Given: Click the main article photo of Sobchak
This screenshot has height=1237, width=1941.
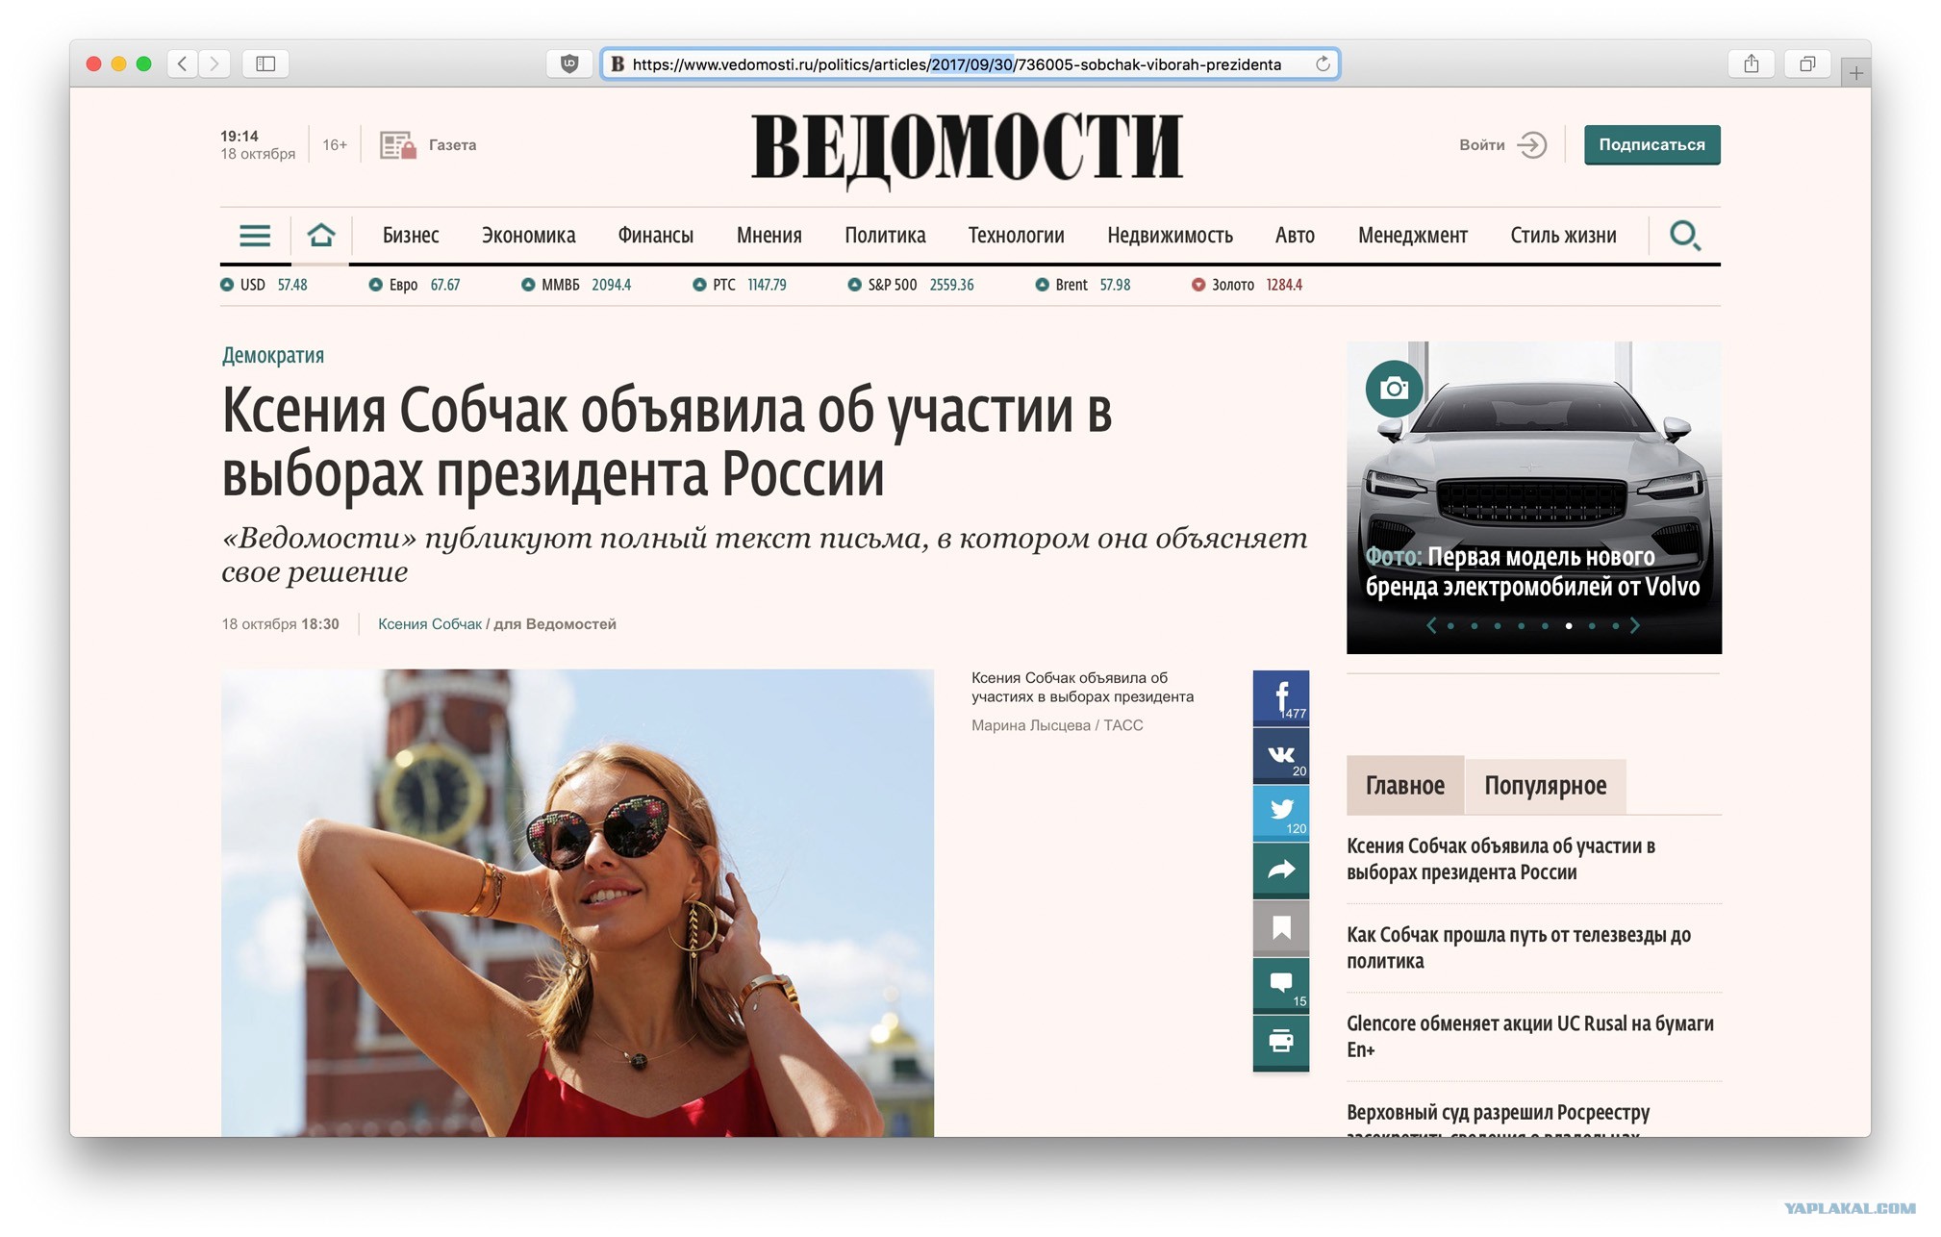Looking at the screenshot, I should [577, 903].
